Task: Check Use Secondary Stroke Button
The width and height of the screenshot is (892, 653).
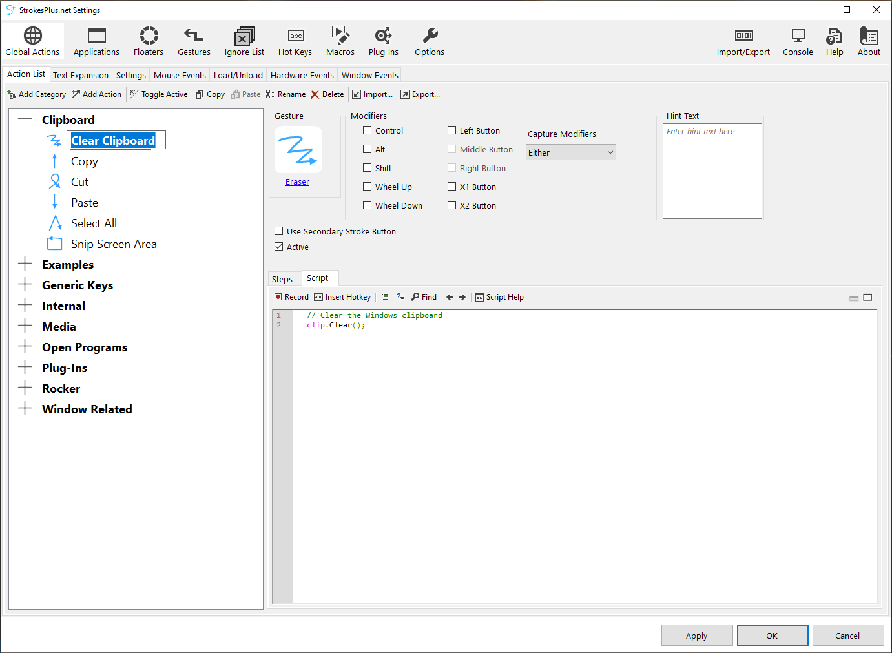Action: click(x=278, y=231)
